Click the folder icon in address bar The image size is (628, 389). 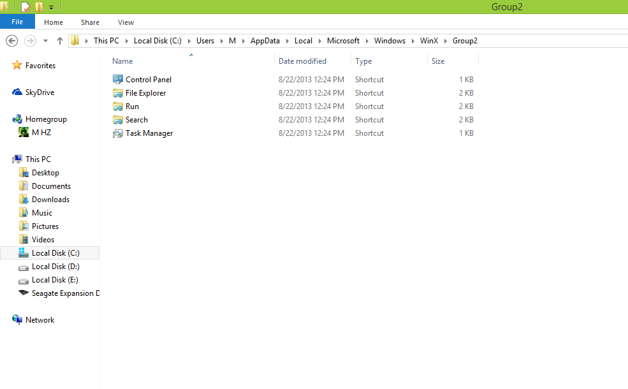(x=75, y=40)
